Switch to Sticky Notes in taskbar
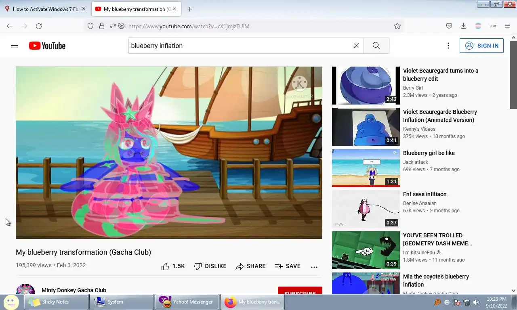 coord(56,302)
